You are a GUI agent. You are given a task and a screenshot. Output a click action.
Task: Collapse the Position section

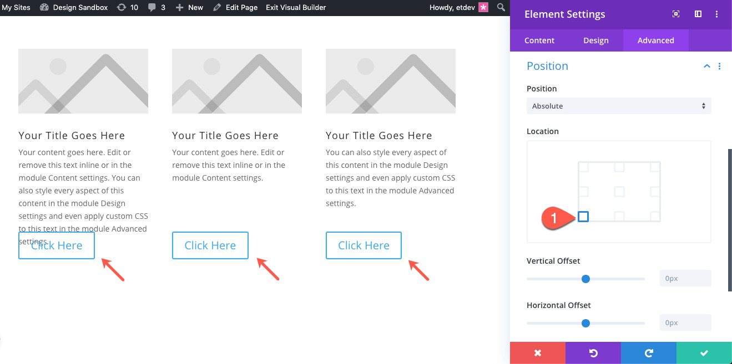coord(706,66)
